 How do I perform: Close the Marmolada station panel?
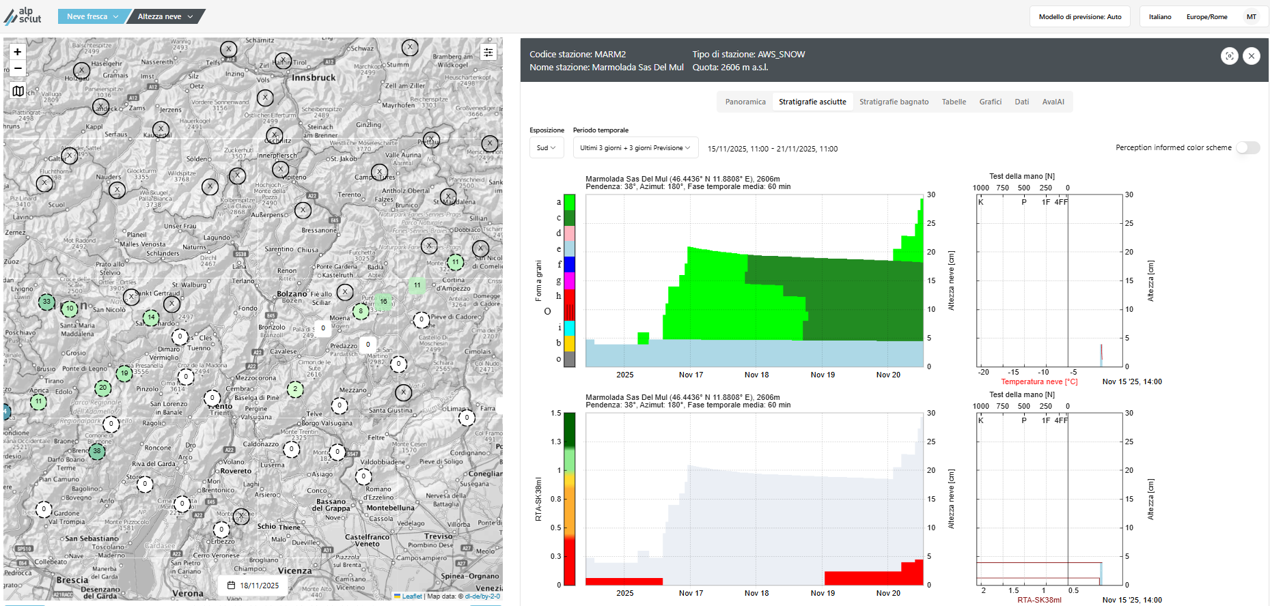[x=1251, y=56]
